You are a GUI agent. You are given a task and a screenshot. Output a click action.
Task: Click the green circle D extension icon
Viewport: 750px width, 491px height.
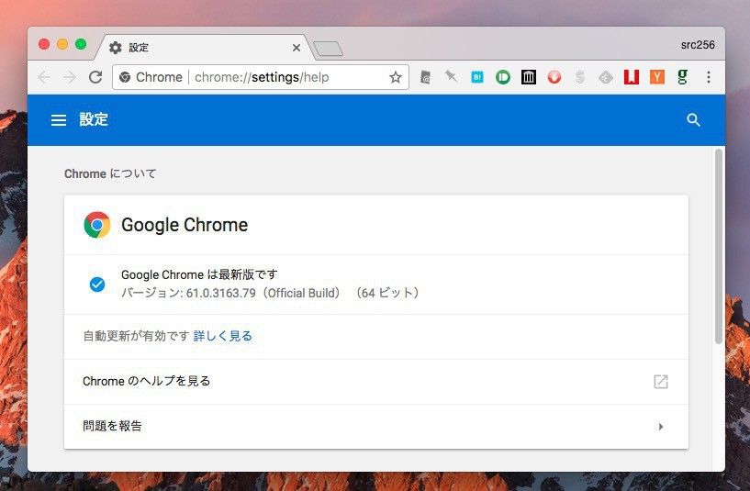pos(502,77)
